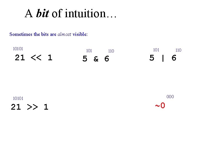Select the bold italic word "bit" in title
This screenshot has width=206, height=155.
(x=43, y=13)
